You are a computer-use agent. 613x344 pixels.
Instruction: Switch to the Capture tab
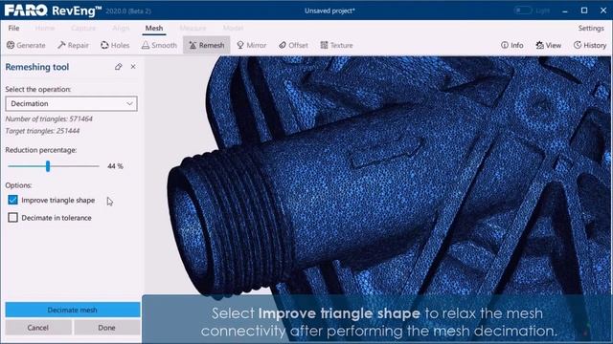point(83,28)
